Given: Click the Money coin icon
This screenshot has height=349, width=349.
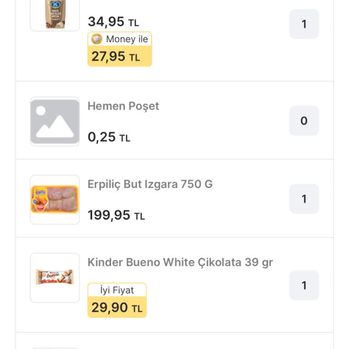Looking at the screenshot, I should 97,39.
